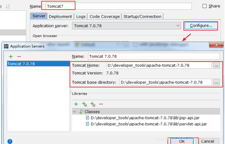Confirm with the OK button
The width and height of the screenshot is (225, 144).
pyautogui.click(x=182, y=141)
